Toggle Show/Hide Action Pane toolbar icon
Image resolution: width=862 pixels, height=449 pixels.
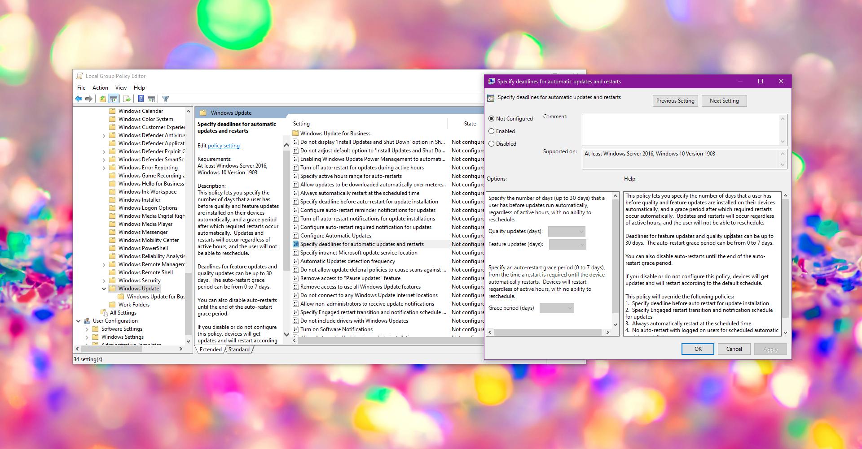tap(151, 99)
